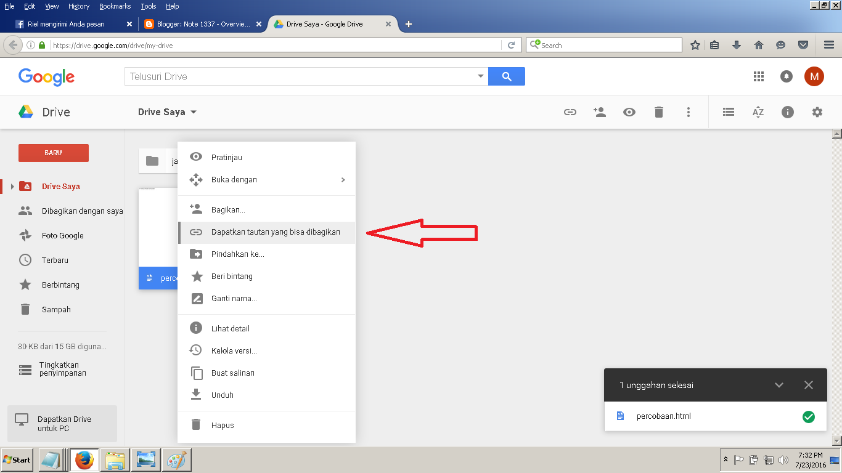The width and height of the screenshot is (842, 473).
Task: Share selected file with the add-person toolbar icon
Action: point(599,112)
